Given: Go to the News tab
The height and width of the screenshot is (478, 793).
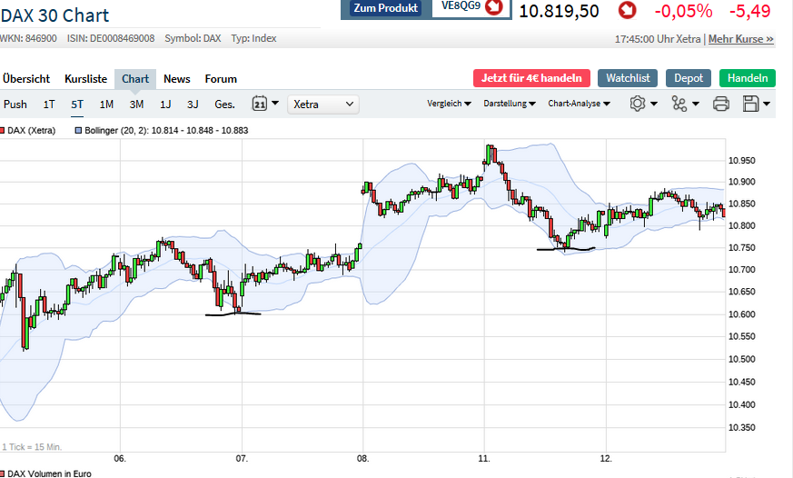Looking at the screenshot, I should tap(177, 79).
